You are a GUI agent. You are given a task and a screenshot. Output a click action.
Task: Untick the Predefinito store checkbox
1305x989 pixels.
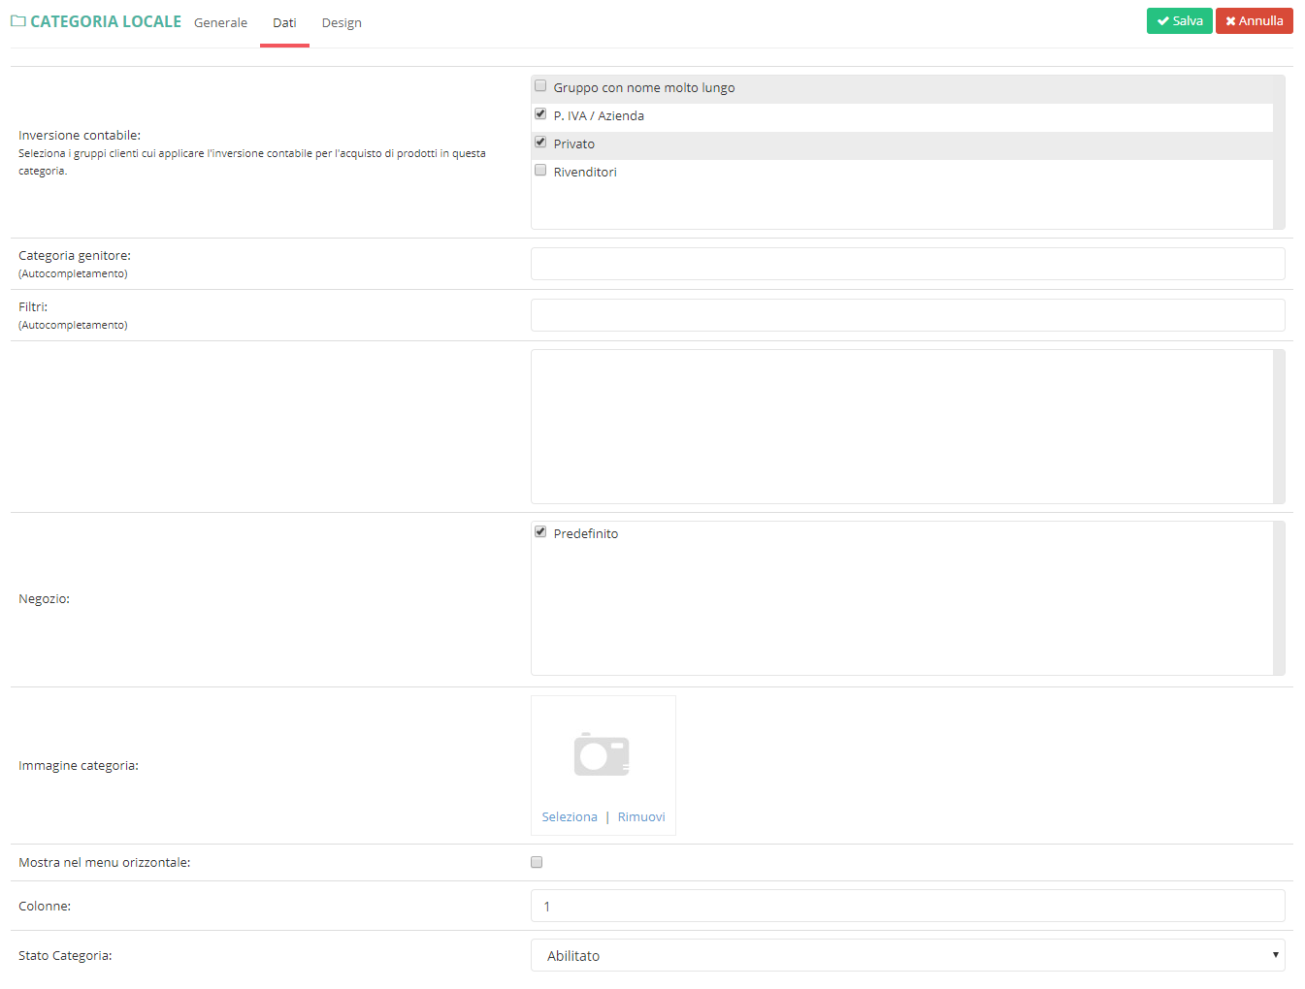tap(540, 531)
